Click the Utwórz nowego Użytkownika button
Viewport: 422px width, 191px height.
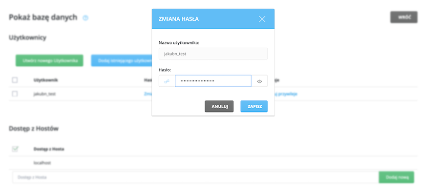pos(49,61)
